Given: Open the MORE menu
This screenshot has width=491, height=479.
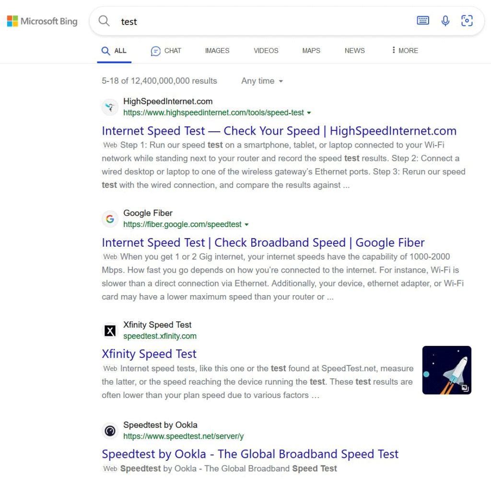Looking at the screenshot, I should (405, 50).
